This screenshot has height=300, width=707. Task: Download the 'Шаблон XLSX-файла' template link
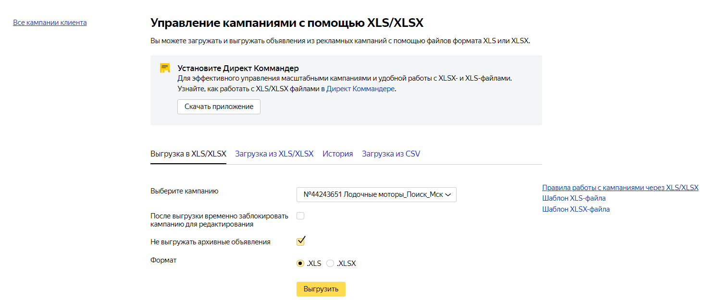tap(576, 209)
